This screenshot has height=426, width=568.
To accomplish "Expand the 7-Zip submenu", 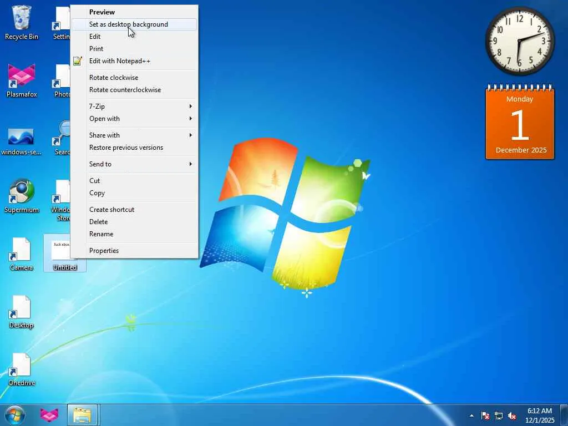I will (x=134, y=106).
